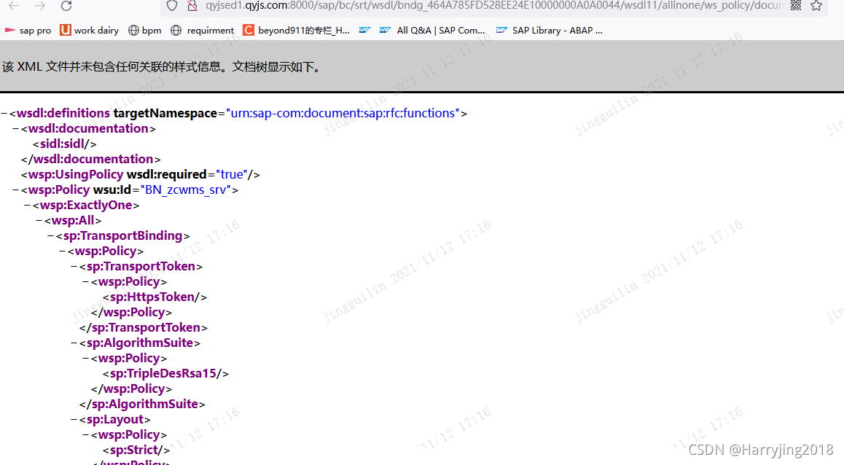This screenshot has width=844, height=465.
Task: Collapse the sp:AlgorithmSuite node
Action: (74, 343)
